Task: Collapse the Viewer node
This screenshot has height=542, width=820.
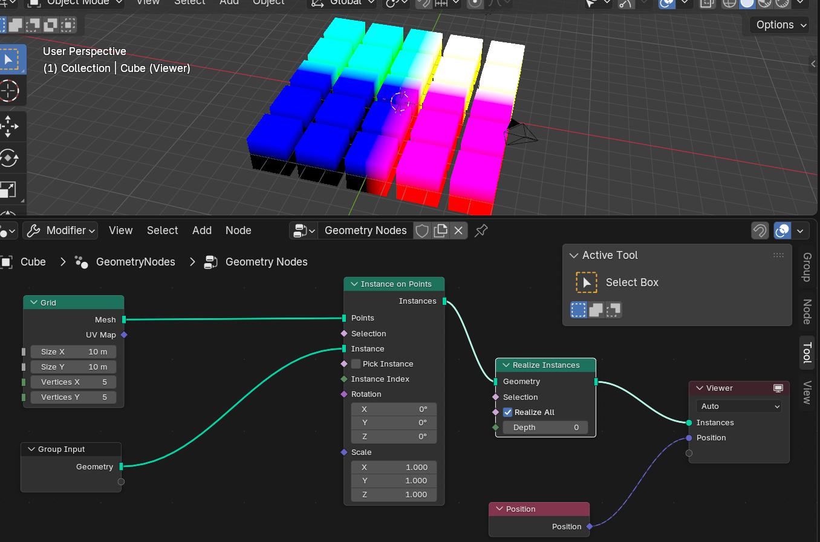Action: pos(700,388)
